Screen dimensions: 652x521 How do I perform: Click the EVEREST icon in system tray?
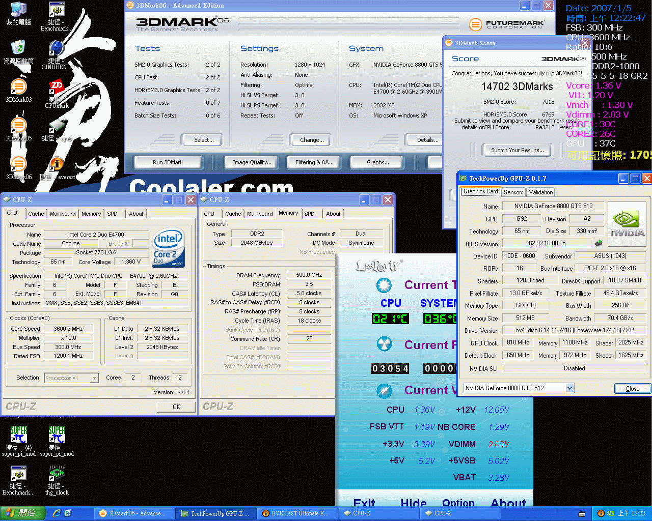click(x=601, y=513)
